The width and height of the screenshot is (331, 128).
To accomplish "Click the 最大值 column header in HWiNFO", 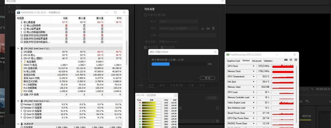I will pos(100,18).
